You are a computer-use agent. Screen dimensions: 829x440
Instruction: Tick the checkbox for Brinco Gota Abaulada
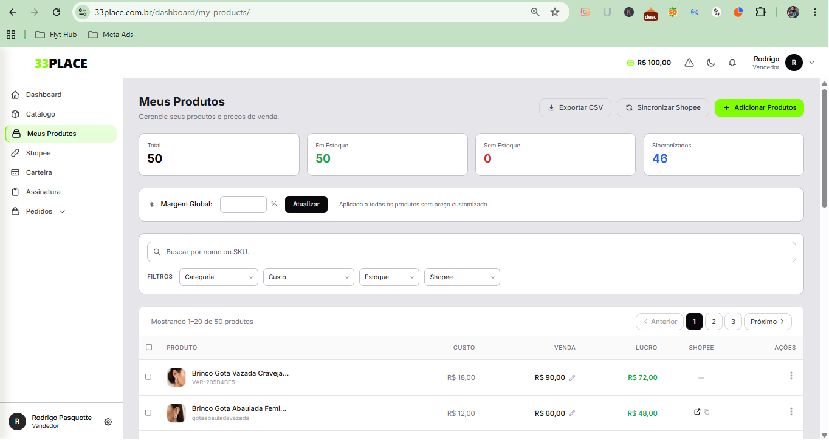coord(148,413)
